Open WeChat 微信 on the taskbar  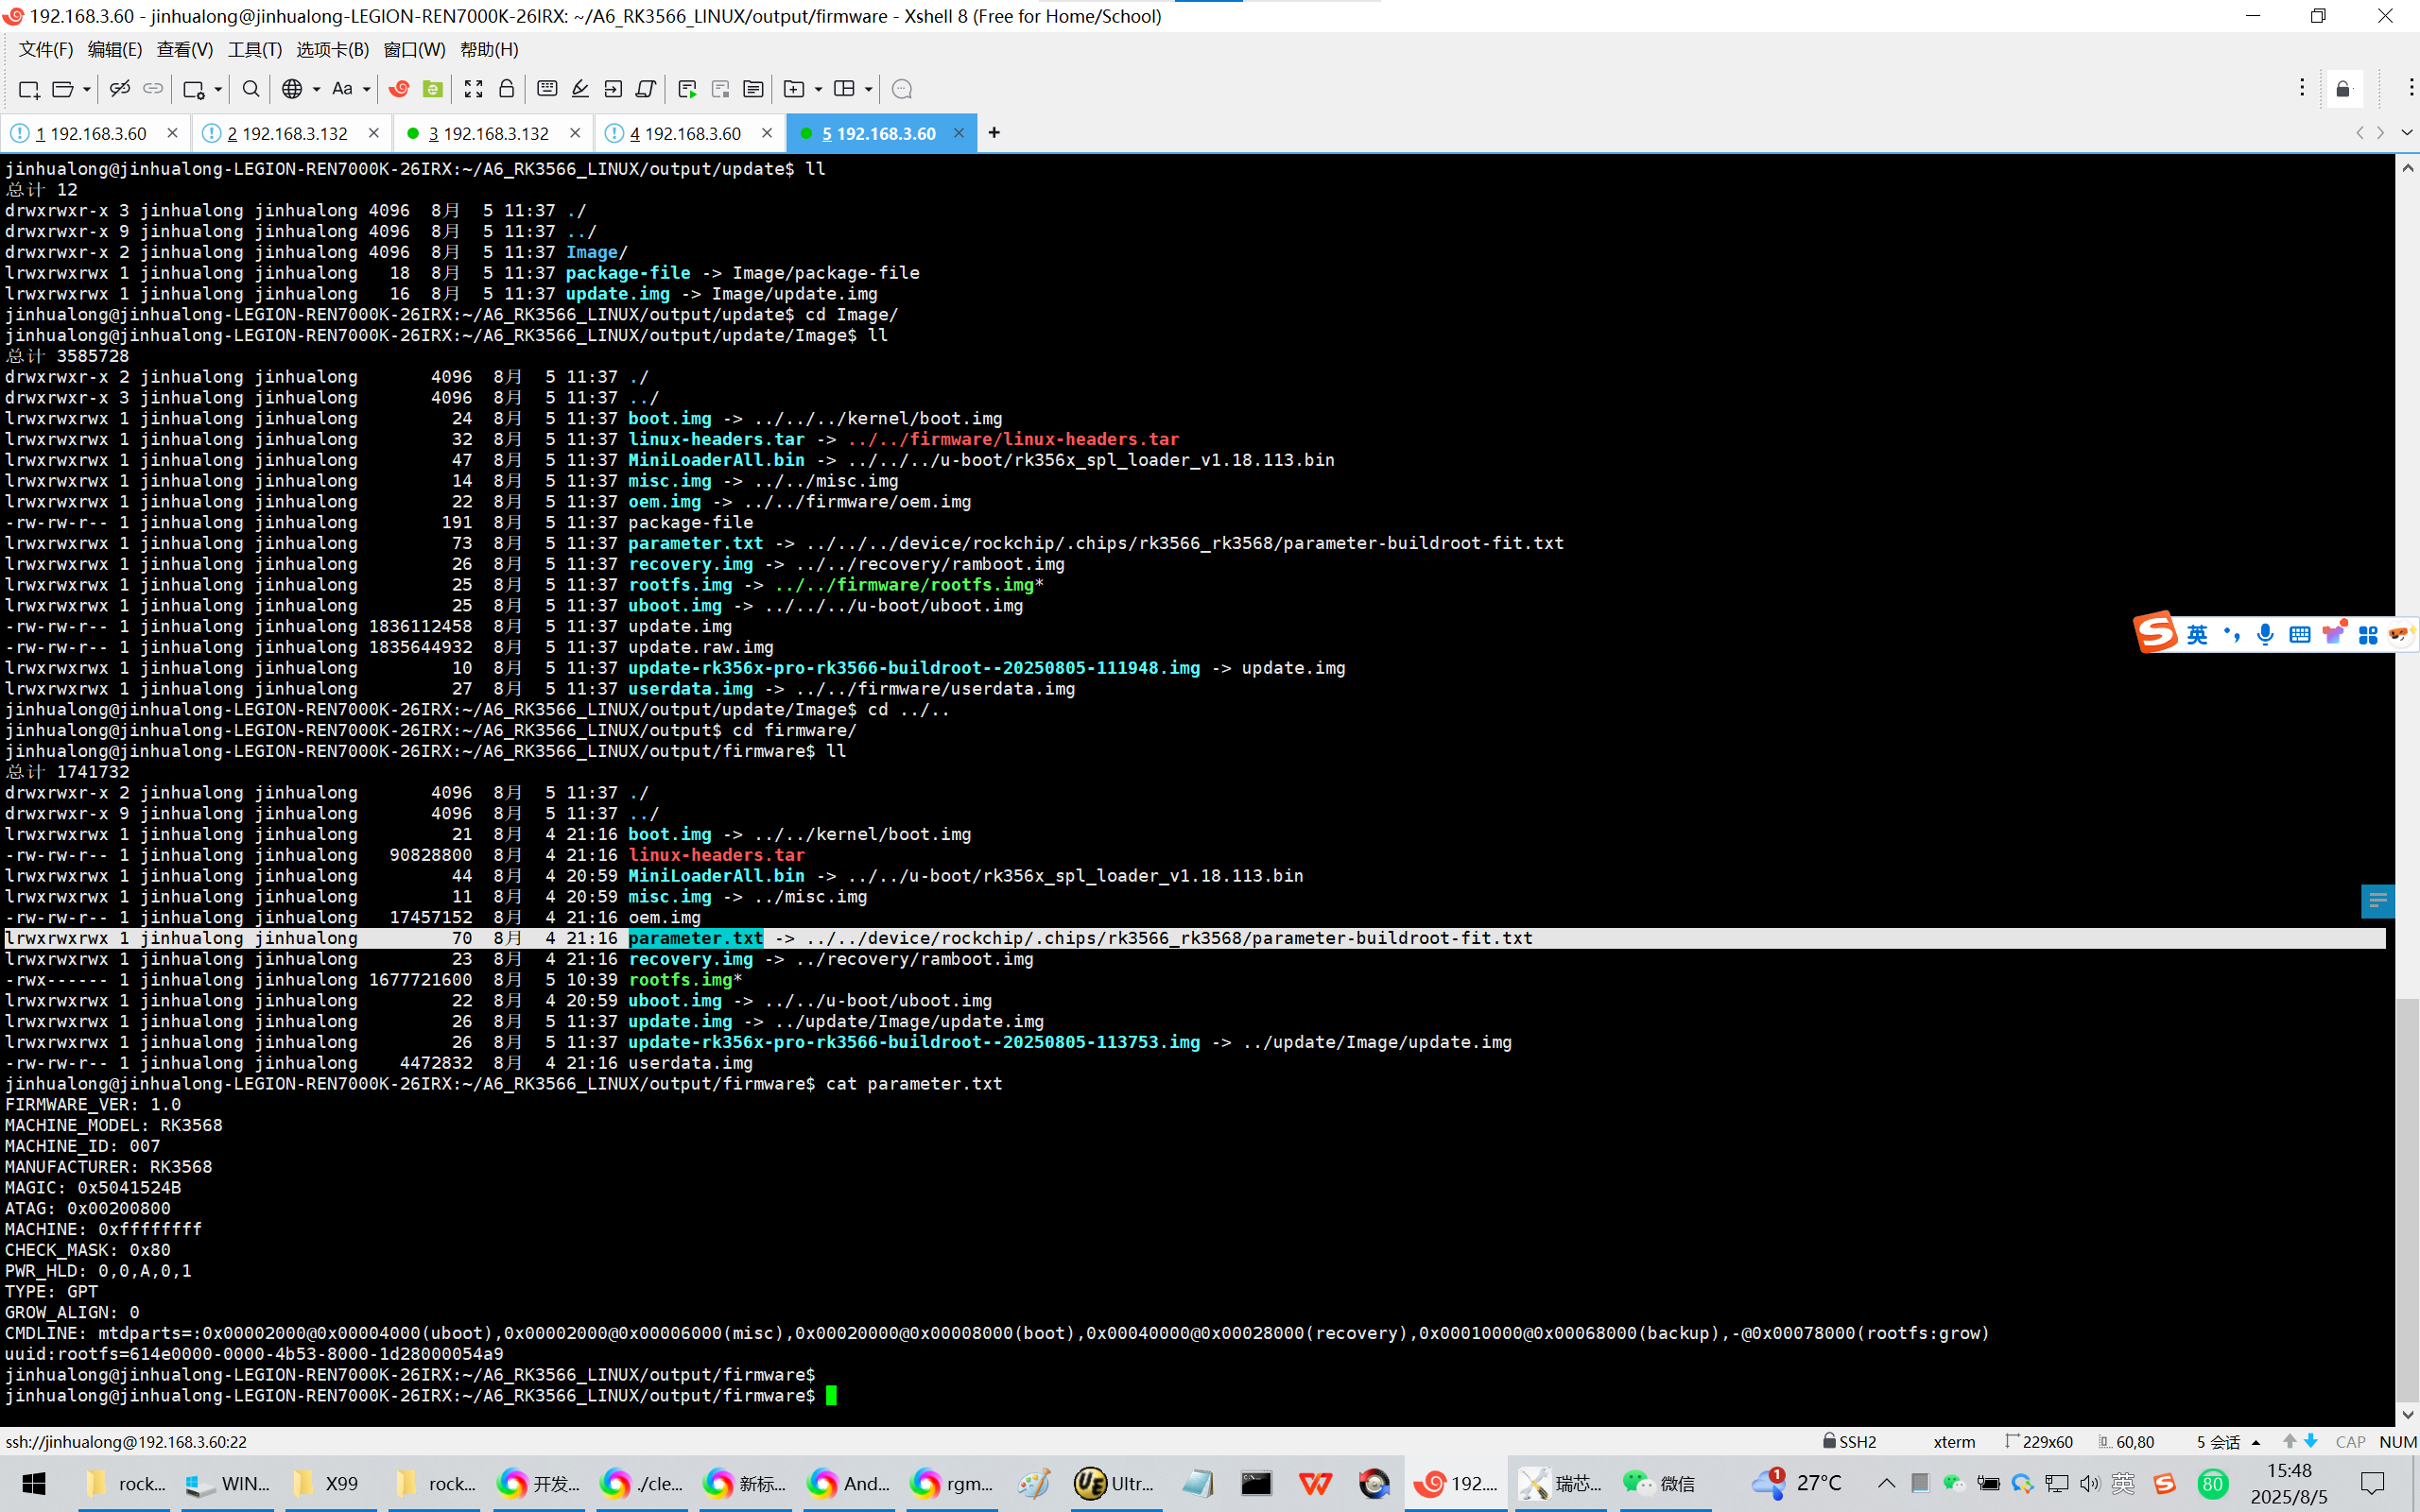pyautogui.click(x=1661, y=1483)
